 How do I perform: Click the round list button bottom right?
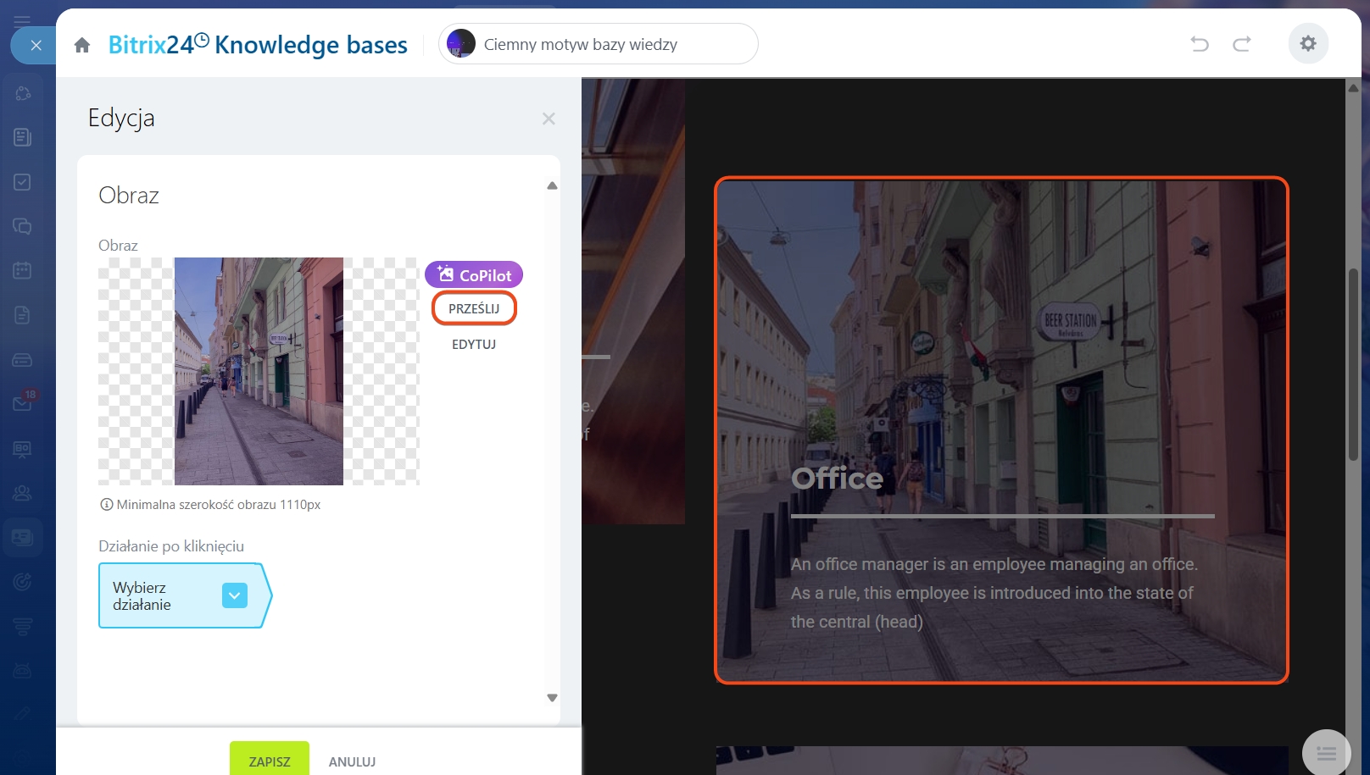(1326, 753)
